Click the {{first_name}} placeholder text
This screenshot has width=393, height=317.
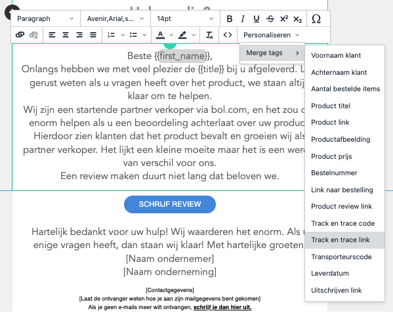click(182, 56)
